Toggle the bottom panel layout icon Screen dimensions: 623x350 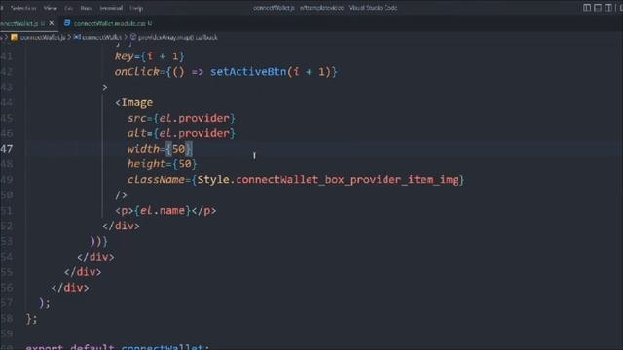tap(598, 8)
